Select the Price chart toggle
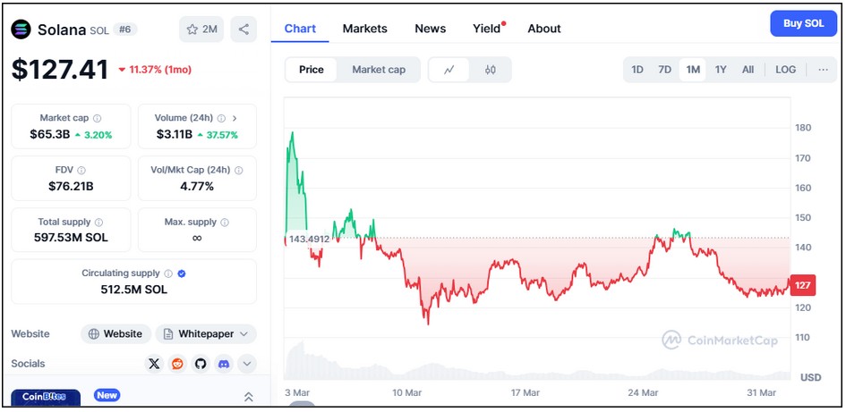The image size is (846, 412). coord(312,70)
